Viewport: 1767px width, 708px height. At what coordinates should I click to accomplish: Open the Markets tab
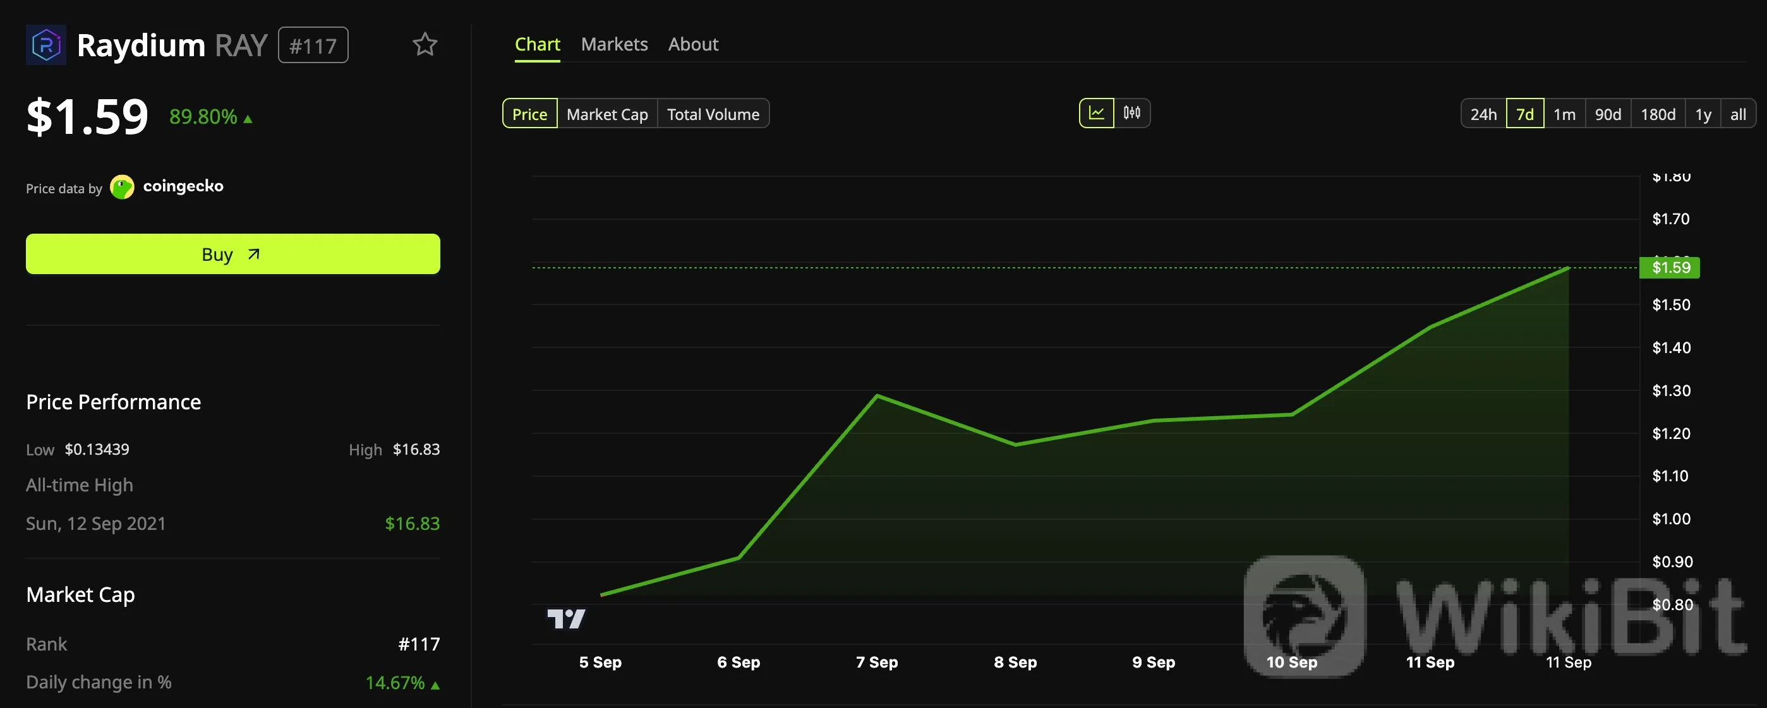[614, 45]
